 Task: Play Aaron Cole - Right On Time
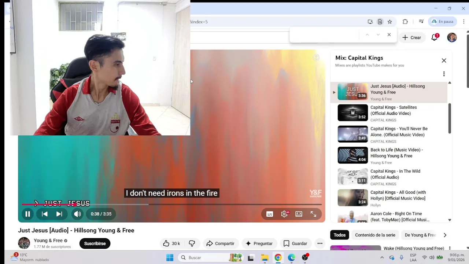pyautogui.click(x=389, y=216)
